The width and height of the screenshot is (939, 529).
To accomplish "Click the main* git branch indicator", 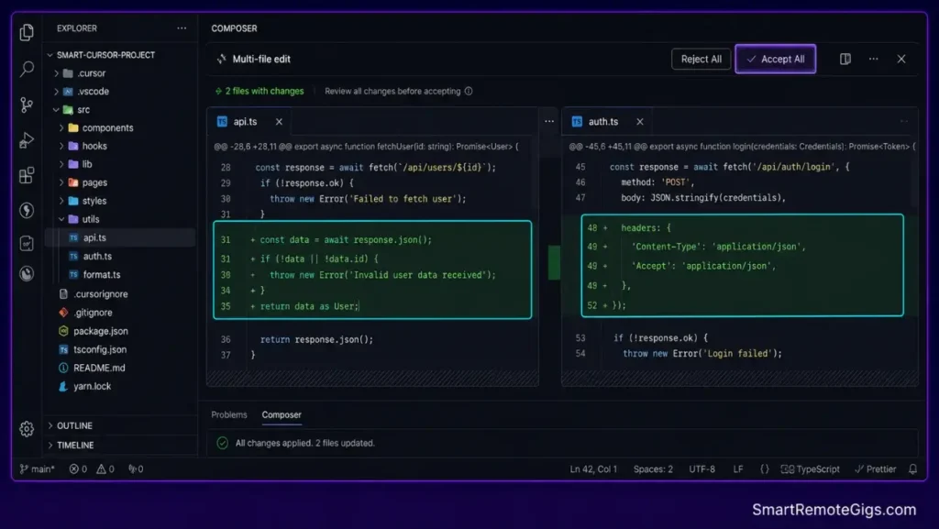I will [x=37, y=469].
